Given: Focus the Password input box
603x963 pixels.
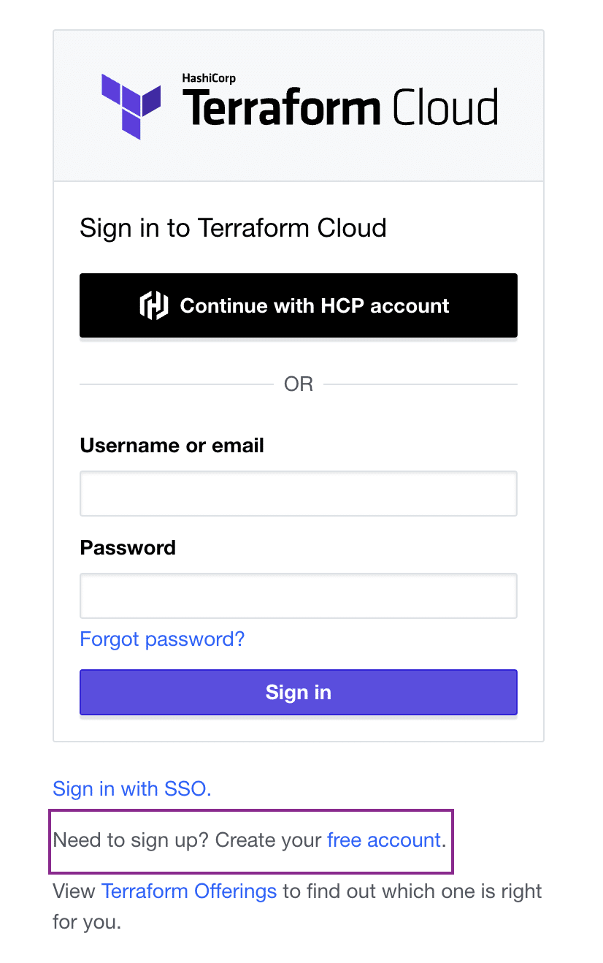Looking at the screenshot, I should click(x=299, y=595).
